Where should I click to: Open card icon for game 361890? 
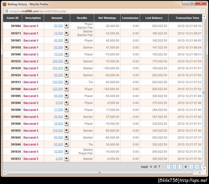coord(67,103)
